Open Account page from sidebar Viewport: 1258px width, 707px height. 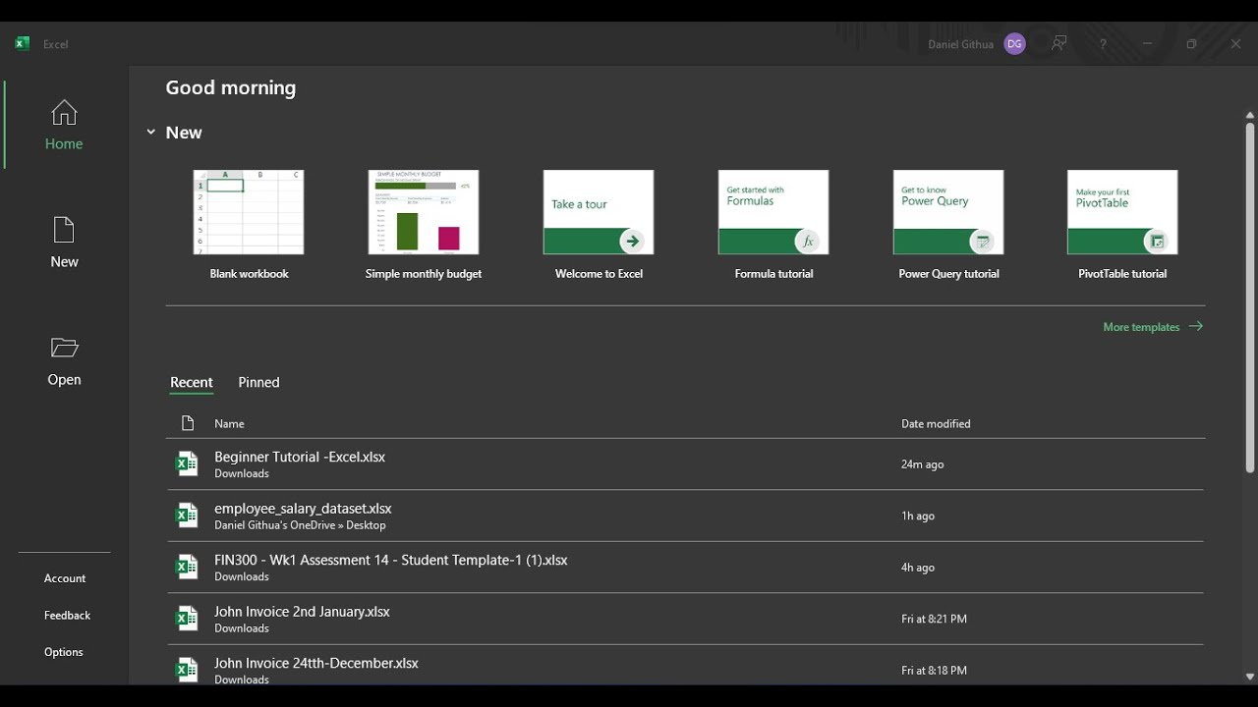(x=65, y=578)
